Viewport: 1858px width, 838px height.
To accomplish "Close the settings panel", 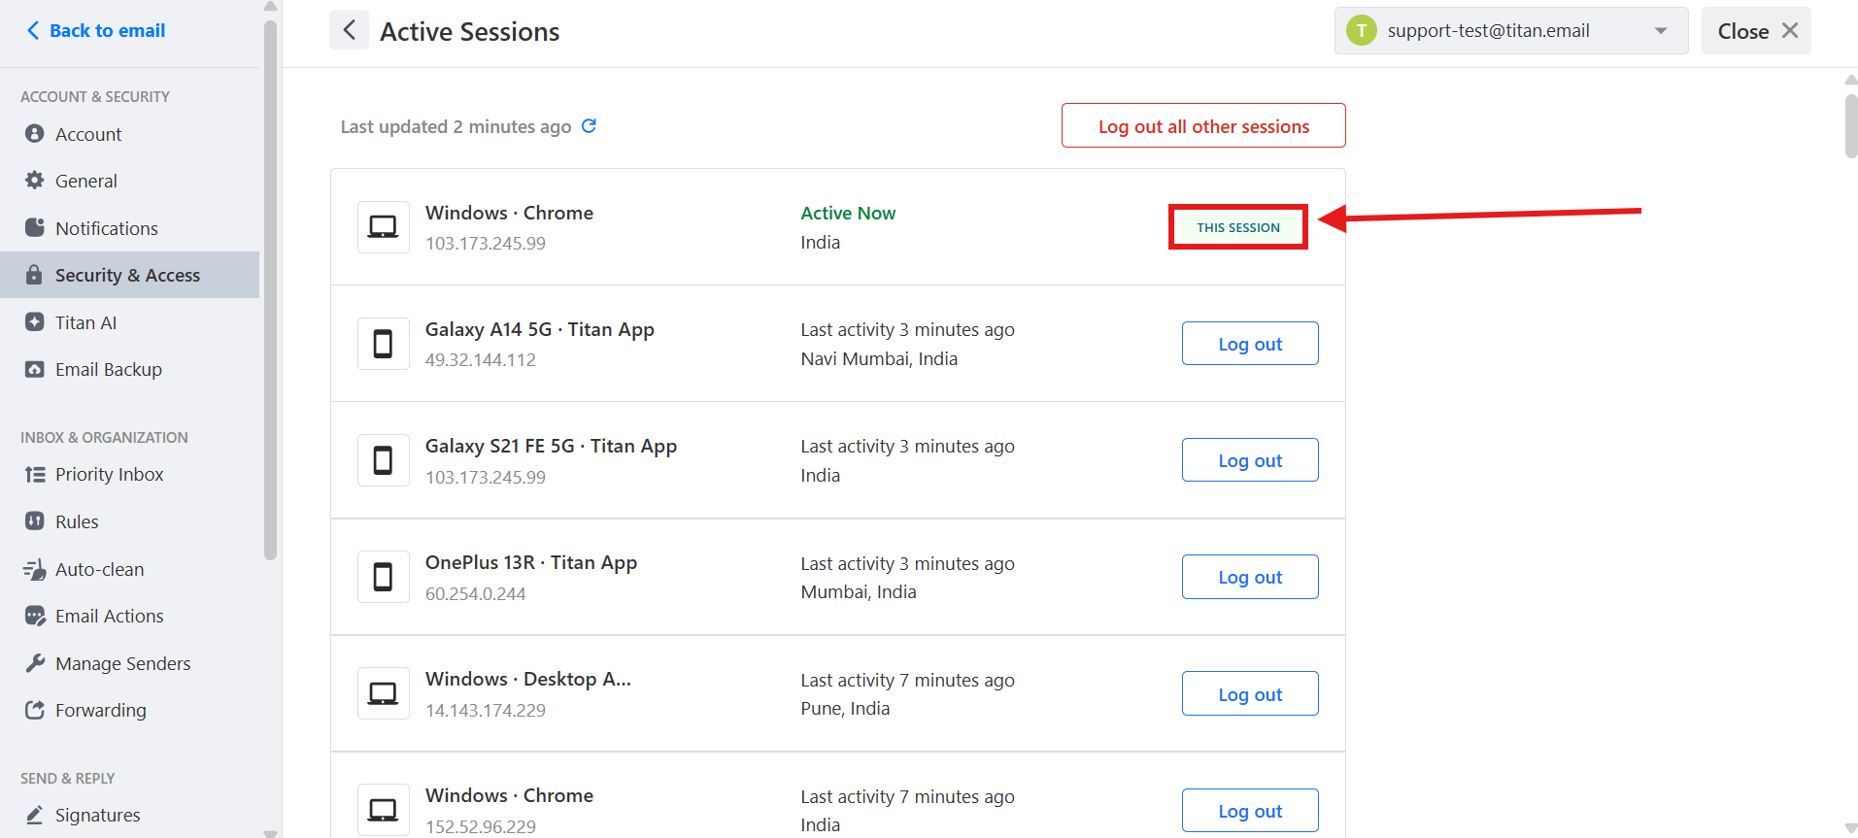I will click(x=1756, y=31).
